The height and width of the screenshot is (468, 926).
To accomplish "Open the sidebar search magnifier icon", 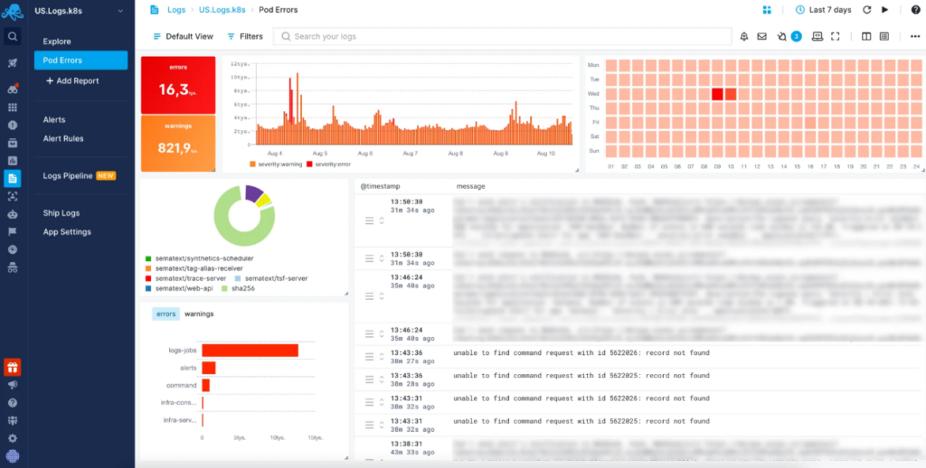I will (13, 36).
